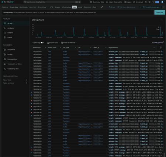The image size is (166, 157).
Task: Select log row with timestamp 16:32:34.120
Action: 97,83
